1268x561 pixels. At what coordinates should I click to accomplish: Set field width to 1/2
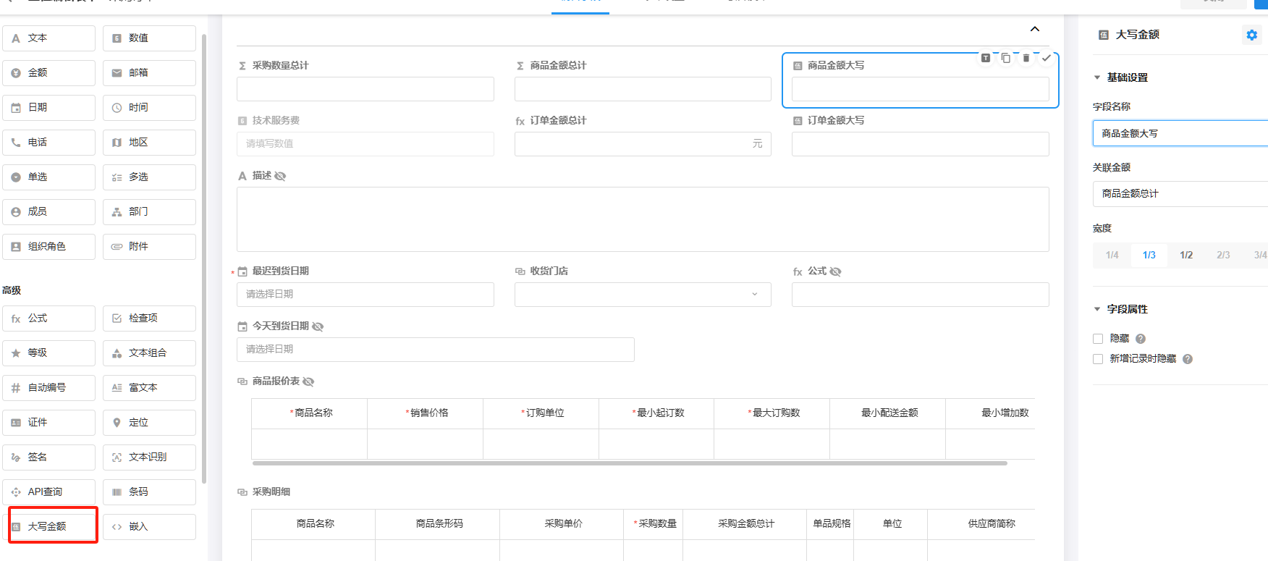pos(1185,255)
